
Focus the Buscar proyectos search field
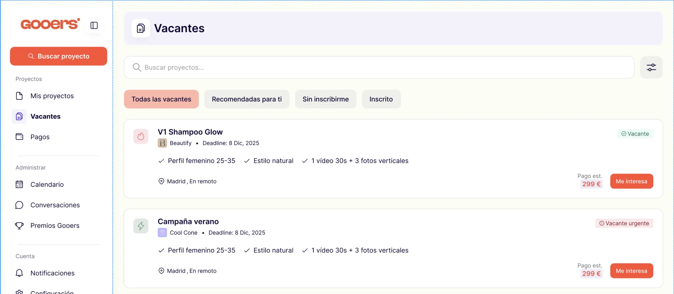pyautogui.click(x=379, y=68)
